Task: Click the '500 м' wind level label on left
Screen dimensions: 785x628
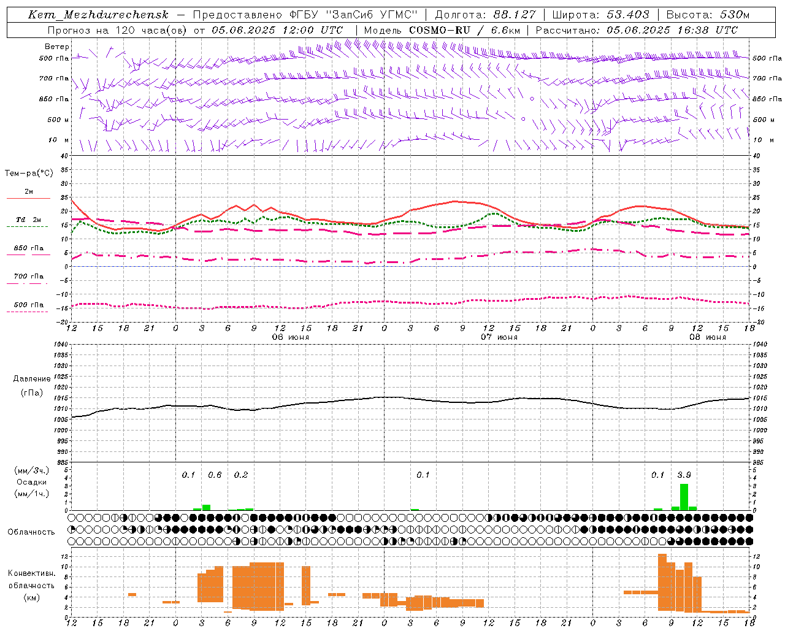Action: [58, 120]
